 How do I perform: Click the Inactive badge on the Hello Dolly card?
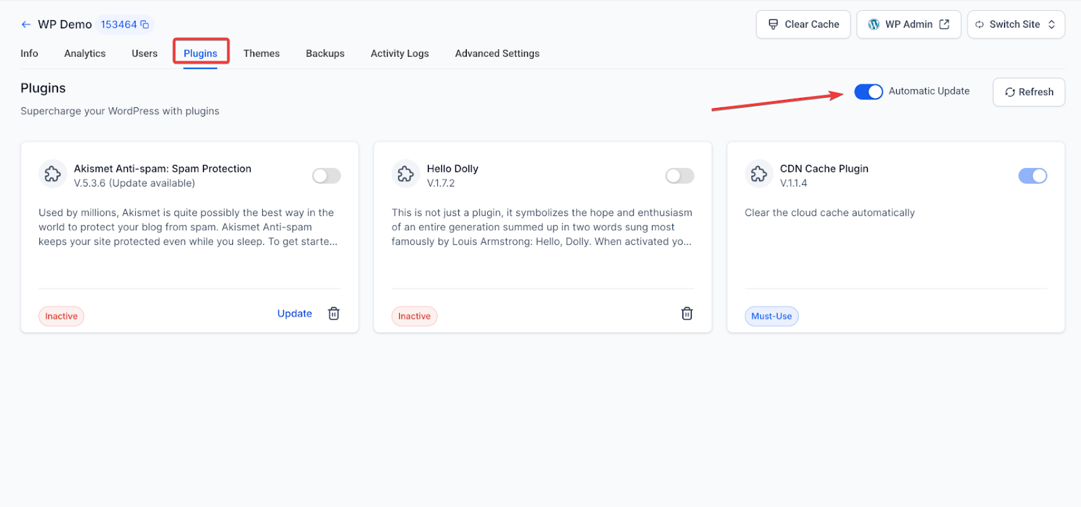414,316
